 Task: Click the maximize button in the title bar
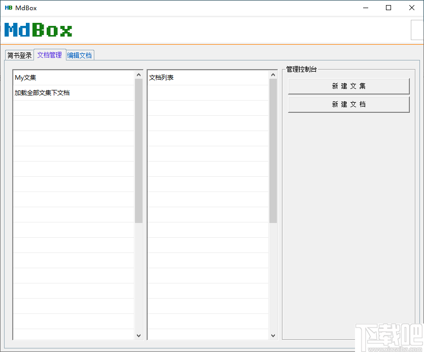coord(388,8)
